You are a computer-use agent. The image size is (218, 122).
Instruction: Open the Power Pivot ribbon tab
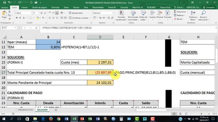[x=165, y=7]
